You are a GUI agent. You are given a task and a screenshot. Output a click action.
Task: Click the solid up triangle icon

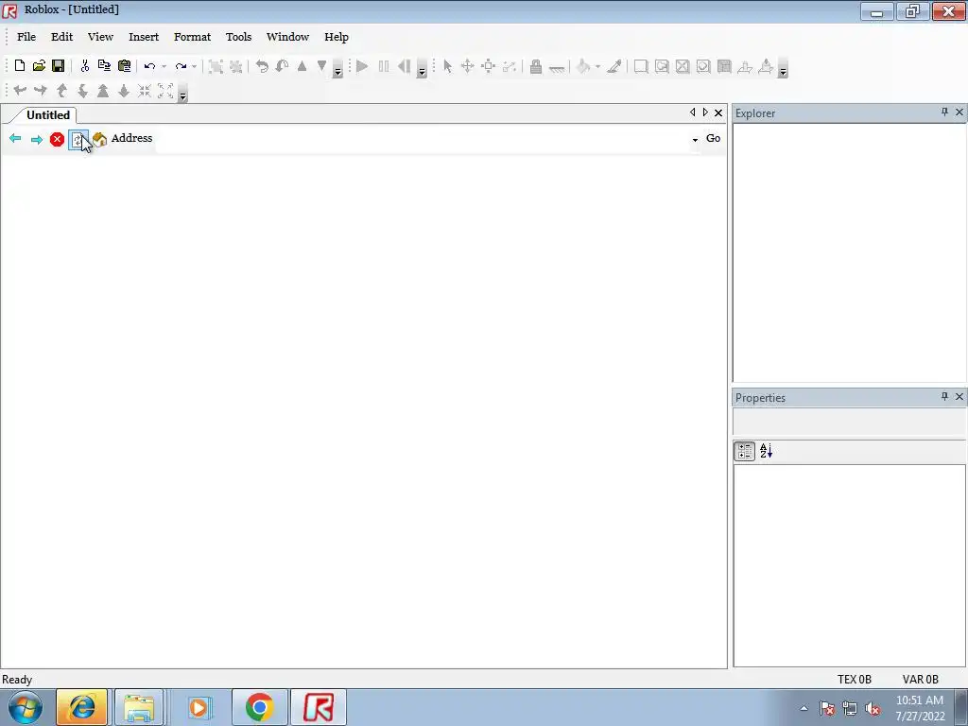(302, 66)
